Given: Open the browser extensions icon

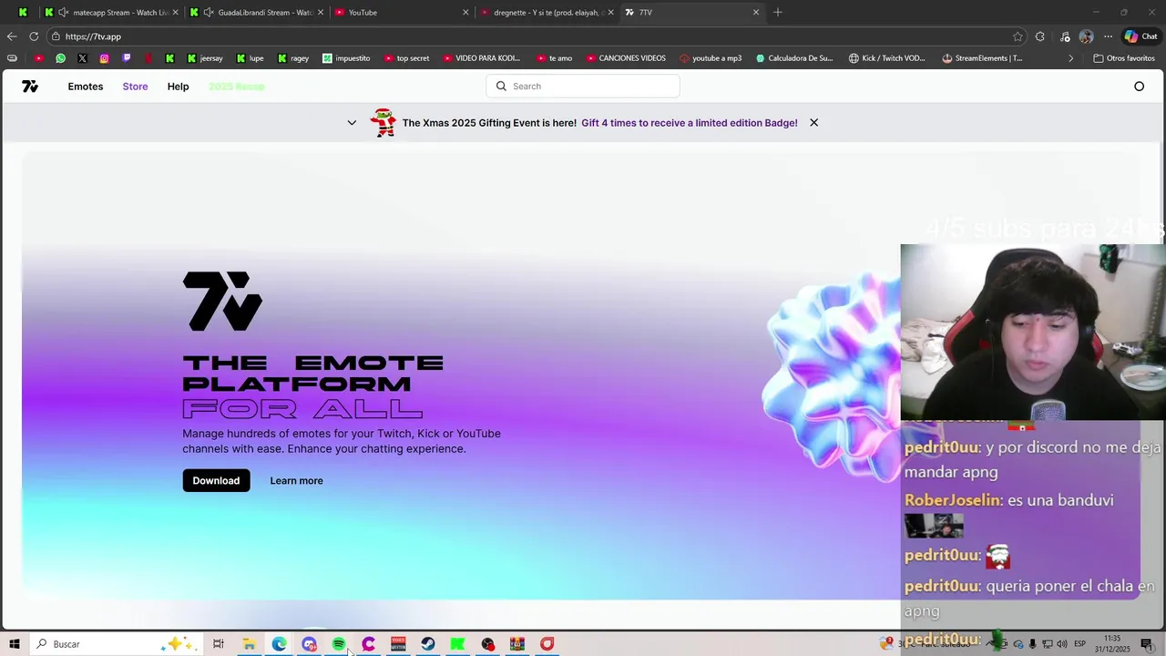Looking at the screenshot, I should pyautogui.click(x=1040, y=36).
